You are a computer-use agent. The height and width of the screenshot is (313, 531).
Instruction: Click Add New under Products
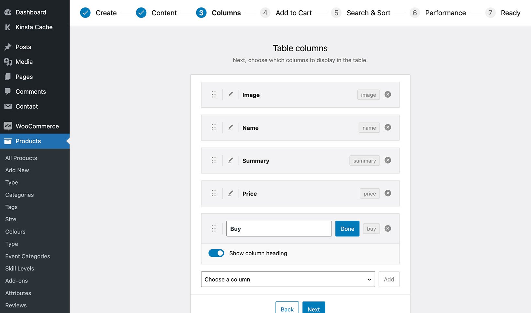(x=17, y=170)
